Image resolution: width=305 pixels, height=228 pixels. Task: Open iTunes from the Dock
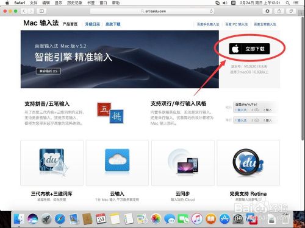197,219
